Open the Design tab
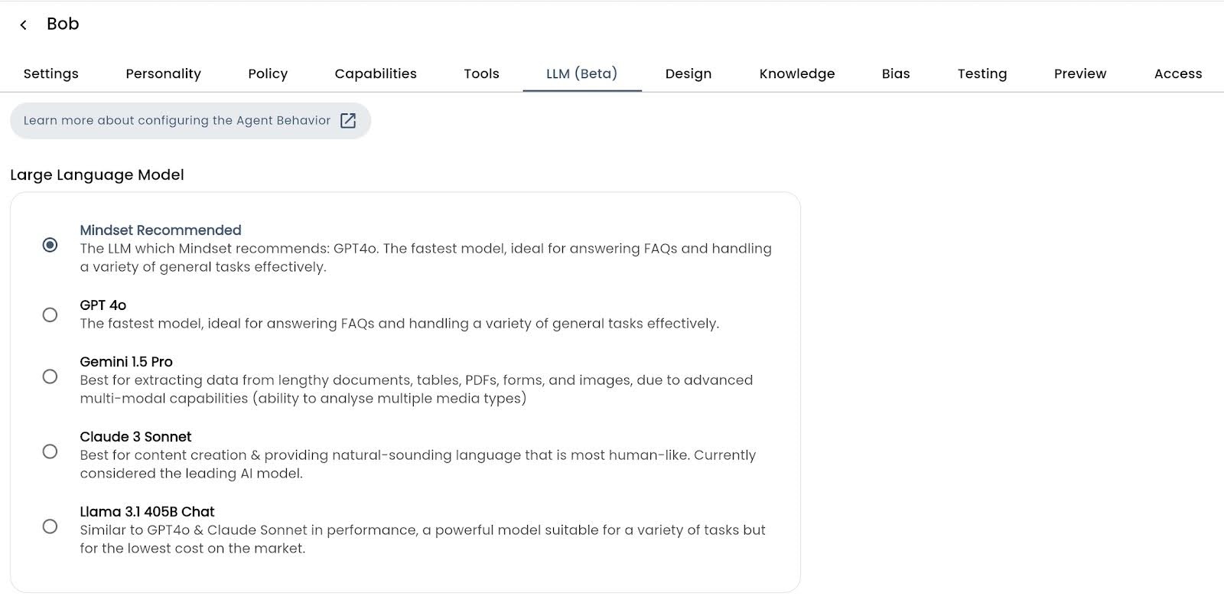The width and height of the screenshot is (1224, 603). point(688,73)
